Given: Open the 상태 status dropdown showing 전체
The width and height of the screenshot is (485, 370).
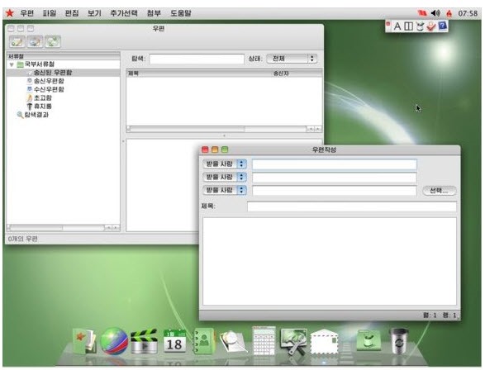Looking at the screenshot, I should (x=292, y=59).
